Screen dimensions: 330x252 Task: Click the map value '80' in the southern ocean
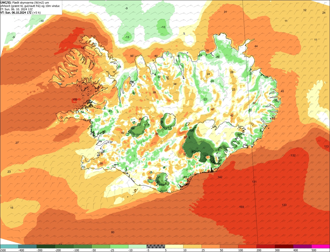click(113, 232)
